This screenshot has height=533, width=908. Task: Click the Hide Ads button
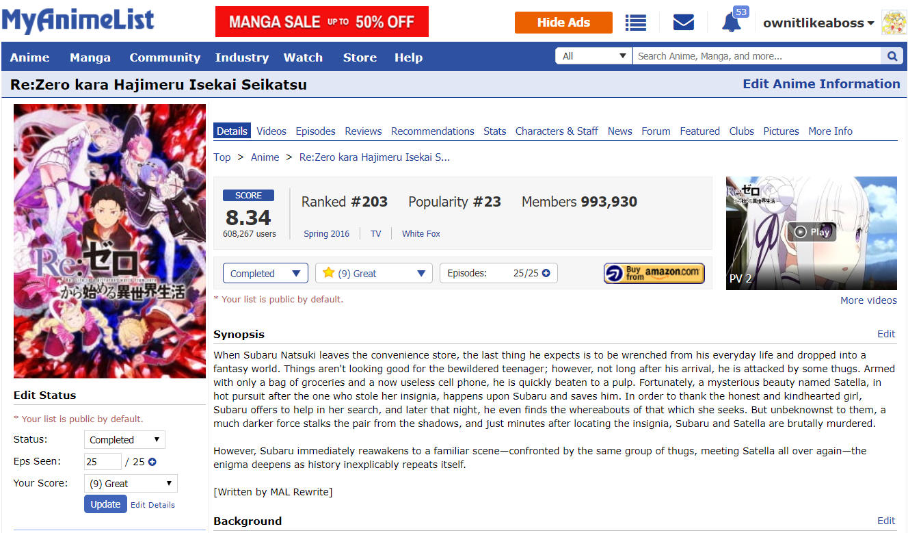563,23
